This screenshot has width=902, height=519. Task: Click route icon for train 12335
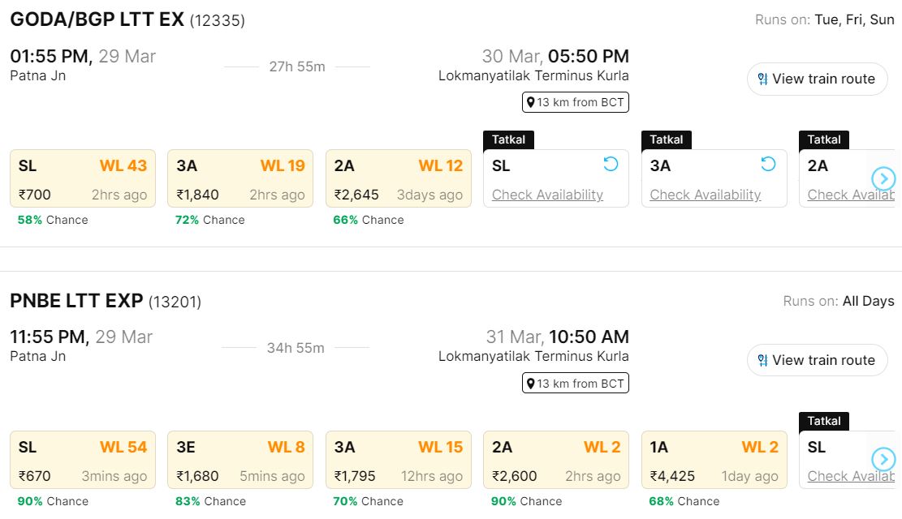tap(762, 79)
